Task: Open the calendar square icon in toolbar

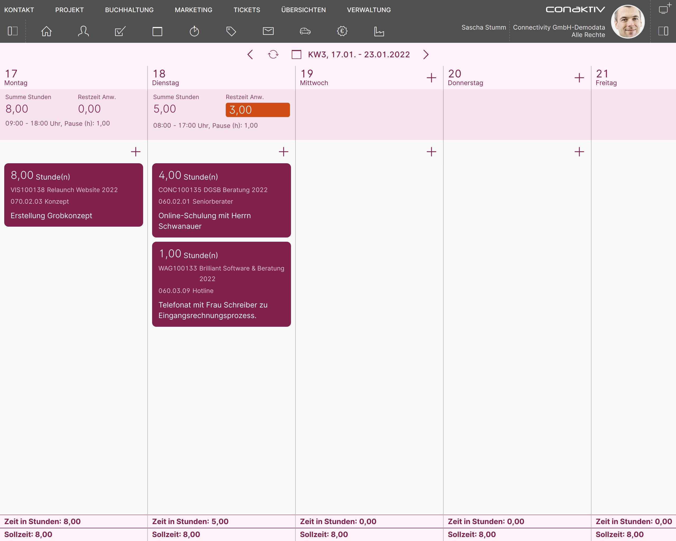Action: click(157, 31)
